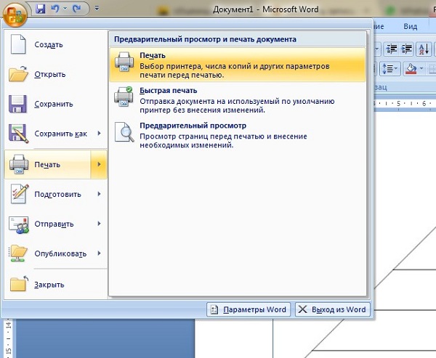Screen dimensions: 436x358
Task: Open line spacing ribbon button
Action: pyautogui.click(x=389, y=68)
